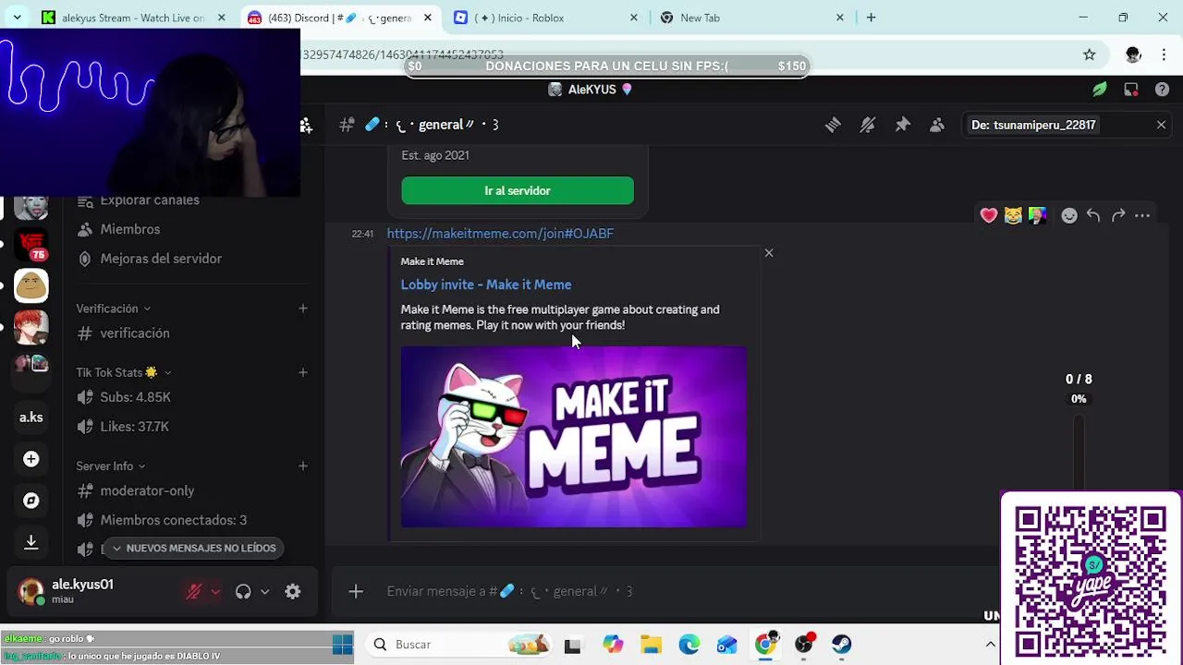The image size is (1183, 665).
Task: Collapse the Server Info category
Action: 110,466
